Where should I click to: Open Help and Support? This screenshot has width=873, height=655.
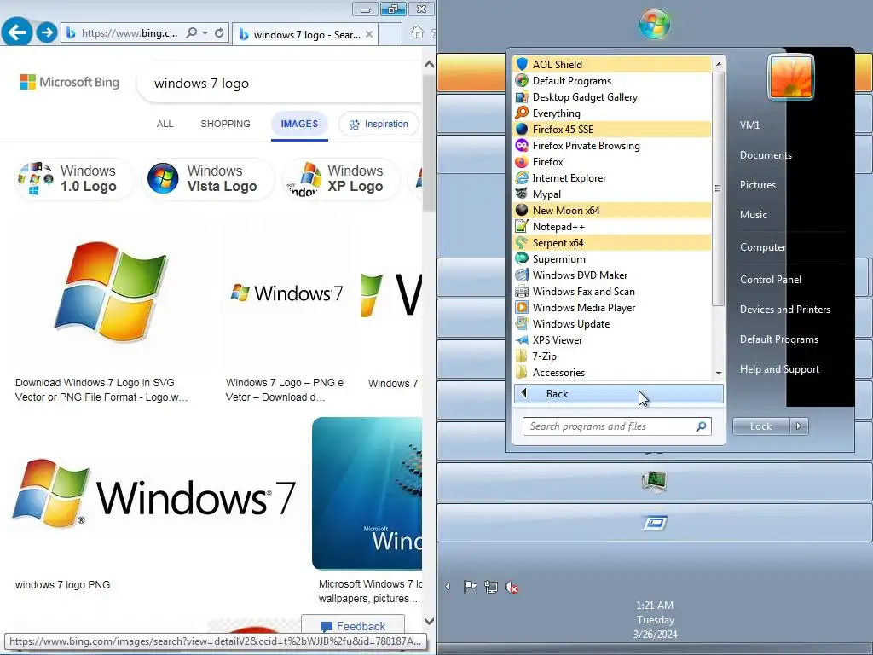(779, 368)
